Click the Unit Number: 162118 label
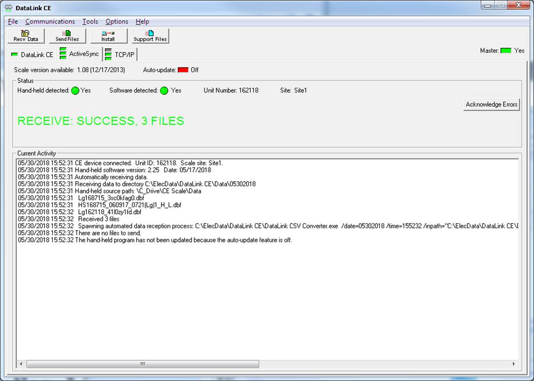Viewport: 534px width, 381px height. pos(231,90)
